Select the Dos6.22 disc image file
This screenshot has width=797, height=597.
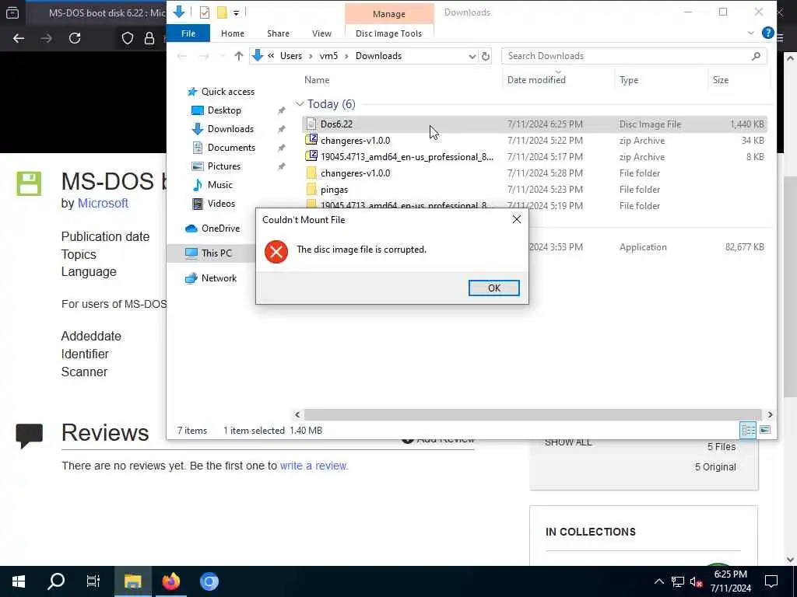pos(534,124)
